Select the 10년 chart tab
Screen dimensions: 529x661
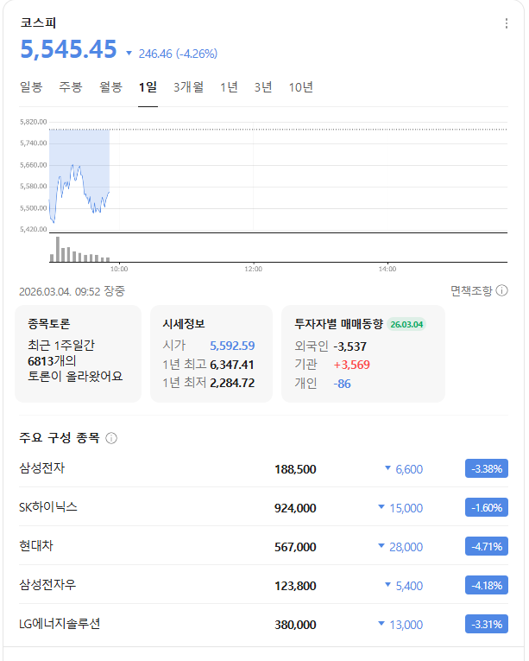pyautogui.click(x=300, y=87)
